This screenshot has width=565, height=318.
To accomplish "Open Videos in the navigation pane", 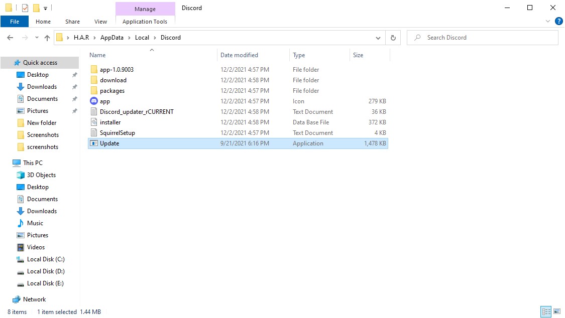I will (36, 247).
